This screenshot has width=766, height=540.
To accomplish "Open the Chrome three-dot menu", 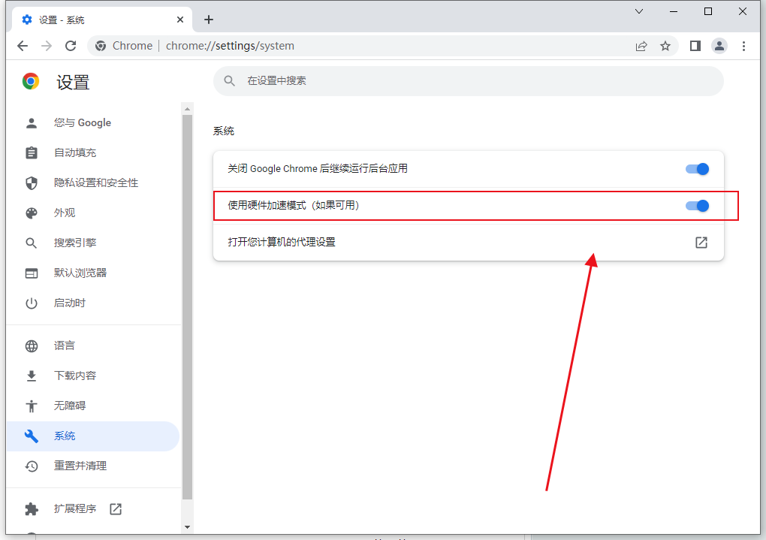I will 743,46.
